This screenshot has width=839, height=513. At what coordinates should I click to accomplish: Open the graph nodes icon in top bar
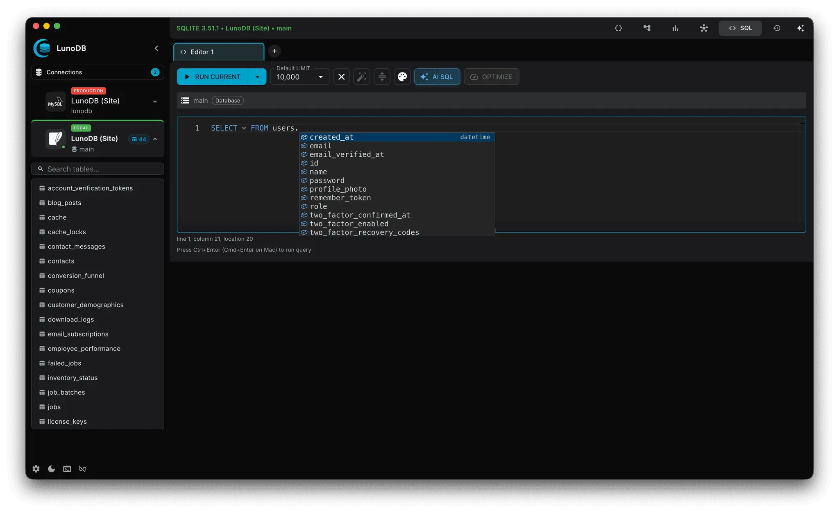click(703, 28)
